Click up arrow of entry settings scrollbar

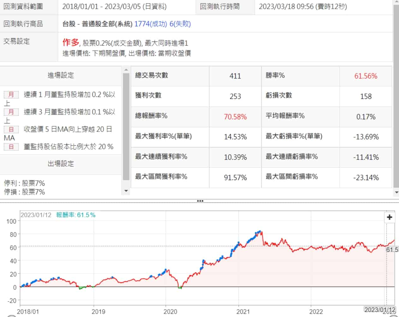[x=126, y=70]
